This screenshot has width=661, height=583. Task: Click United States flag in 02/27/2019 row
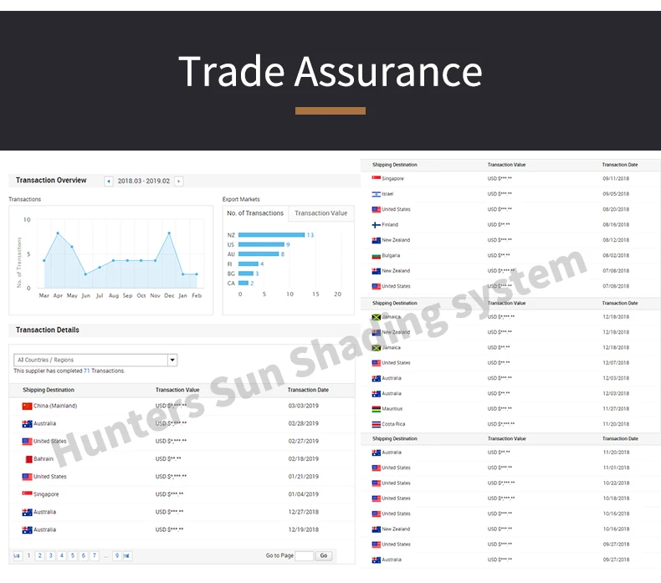pyautogui.click(x=27, y=442)
